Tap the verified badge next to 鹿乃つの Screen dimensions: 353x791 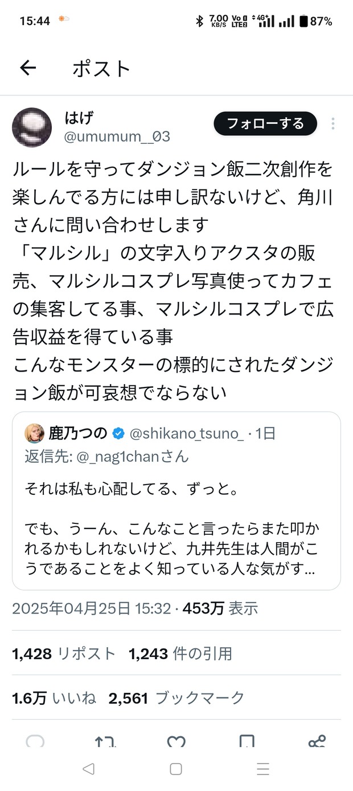(x=118, y=434)
